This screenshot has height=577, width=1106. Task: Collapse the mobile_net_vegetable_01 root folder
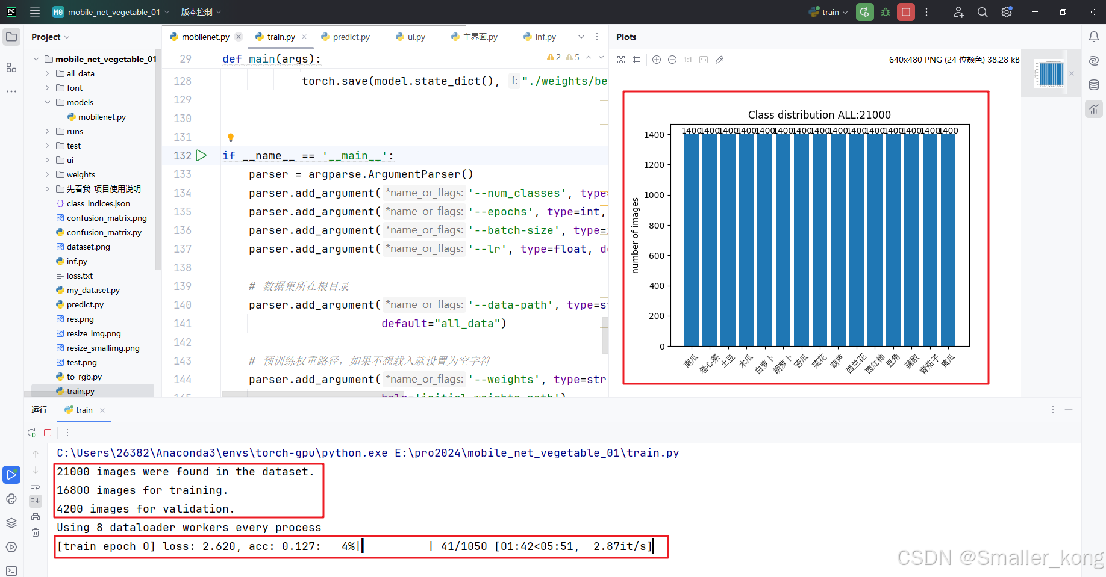point(36,59)
